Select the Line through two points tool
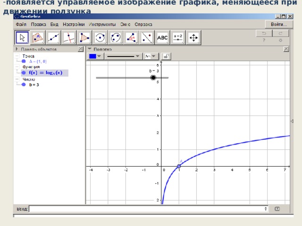This screenshot has width=302, height=226. tap(53, 38)
